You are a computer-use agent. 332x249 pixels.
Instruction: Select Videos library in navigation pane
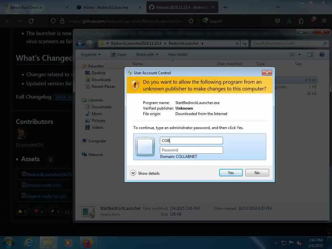pos(97,127)
